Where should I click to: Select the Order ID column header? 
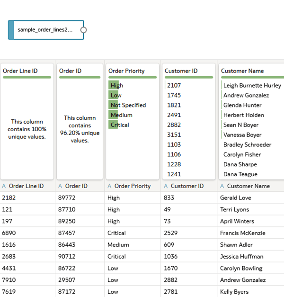click(80, 186)
